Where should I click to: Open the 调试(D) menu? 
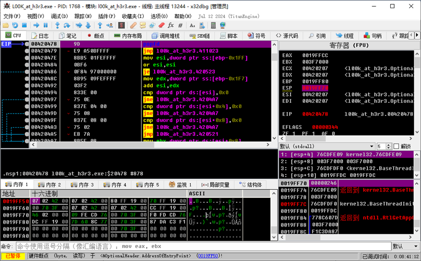click(x=59, y=16)
